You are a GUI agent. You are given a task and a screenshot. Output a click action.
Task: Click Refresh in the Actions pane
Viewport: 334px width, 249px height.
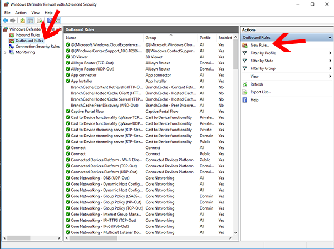pos(257,84)
